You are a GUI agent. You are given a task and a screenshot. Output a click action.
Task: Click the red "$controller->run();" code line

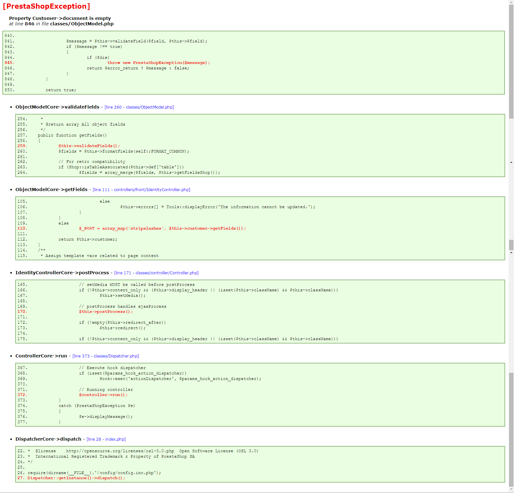pos(103,395)
